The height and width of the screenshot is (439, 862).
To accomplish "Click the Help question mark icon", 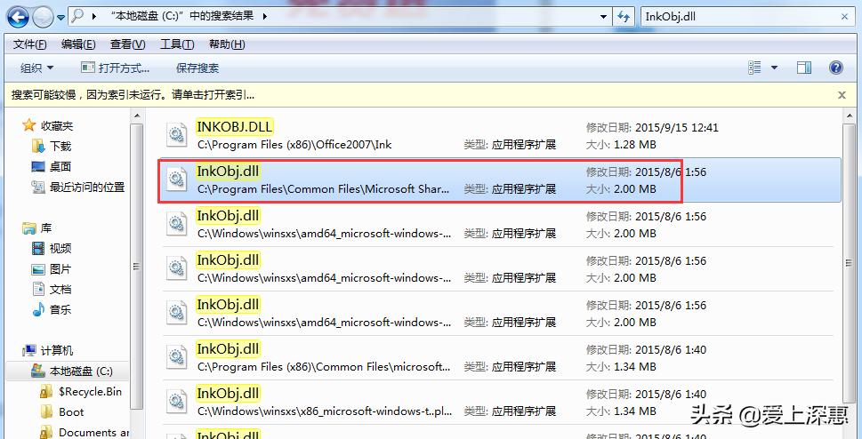I will point(835,68).
